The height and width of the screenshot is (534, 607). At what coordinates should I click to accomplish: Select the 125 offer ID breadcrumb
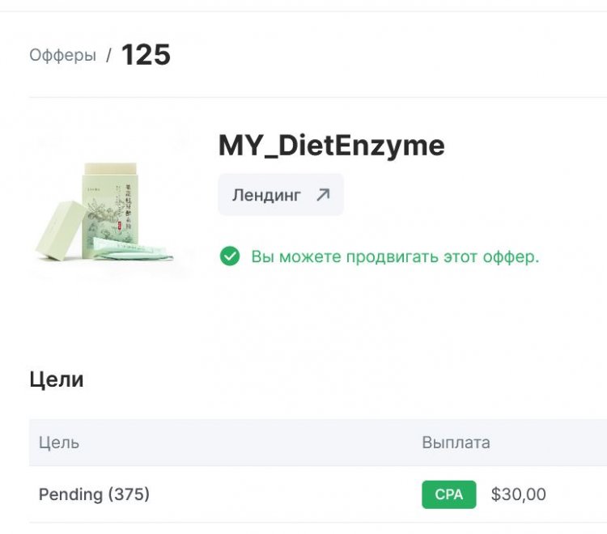coord(146,54)
